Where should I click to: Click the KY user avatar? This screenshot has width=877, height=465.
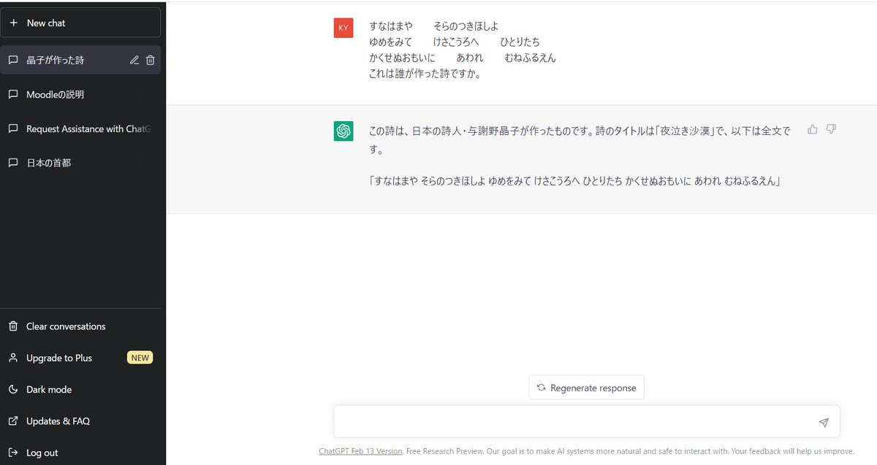(343, 28)
